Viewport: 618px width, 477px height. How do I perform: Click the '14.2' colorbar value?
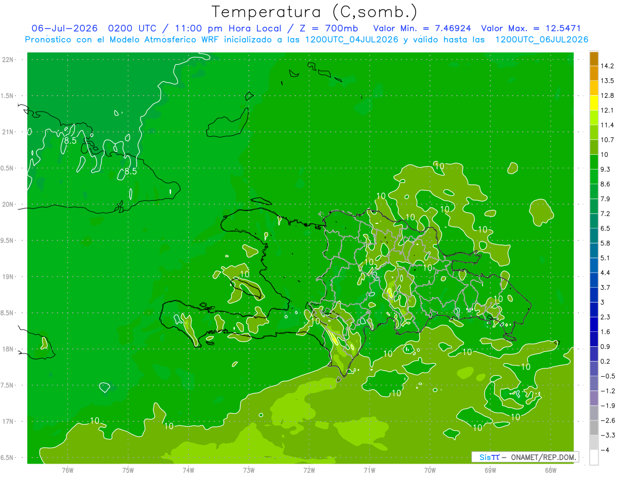point(607,66)
